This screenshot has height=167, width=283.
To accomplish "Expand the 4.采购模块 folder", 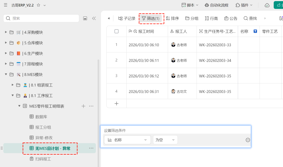I will click(6, 32).
